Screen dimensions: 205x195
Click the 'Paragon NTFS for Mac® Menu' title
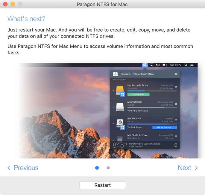point(137,74)
